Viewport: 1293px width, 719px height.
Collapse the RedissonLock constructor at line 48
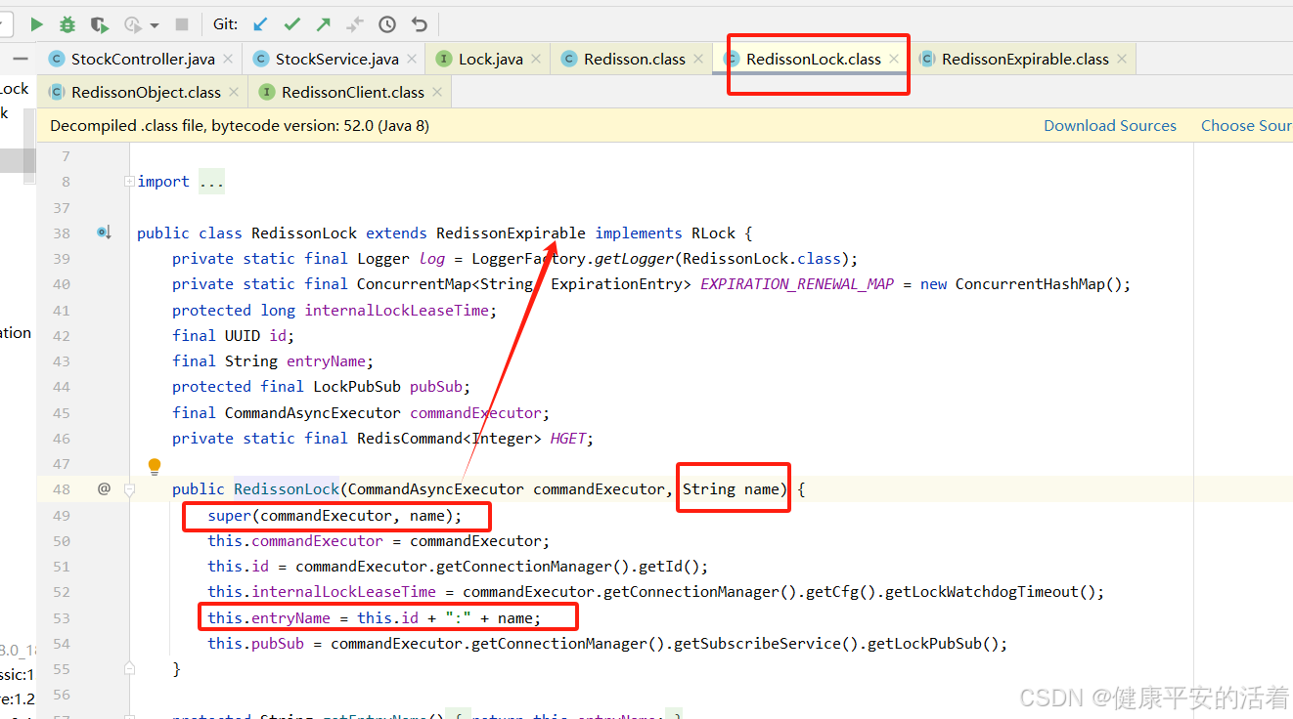pyautogui.click(x=129, y=488)
